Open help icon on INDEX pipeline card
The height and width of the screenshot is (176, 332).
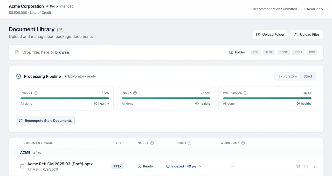pos(135,93)
